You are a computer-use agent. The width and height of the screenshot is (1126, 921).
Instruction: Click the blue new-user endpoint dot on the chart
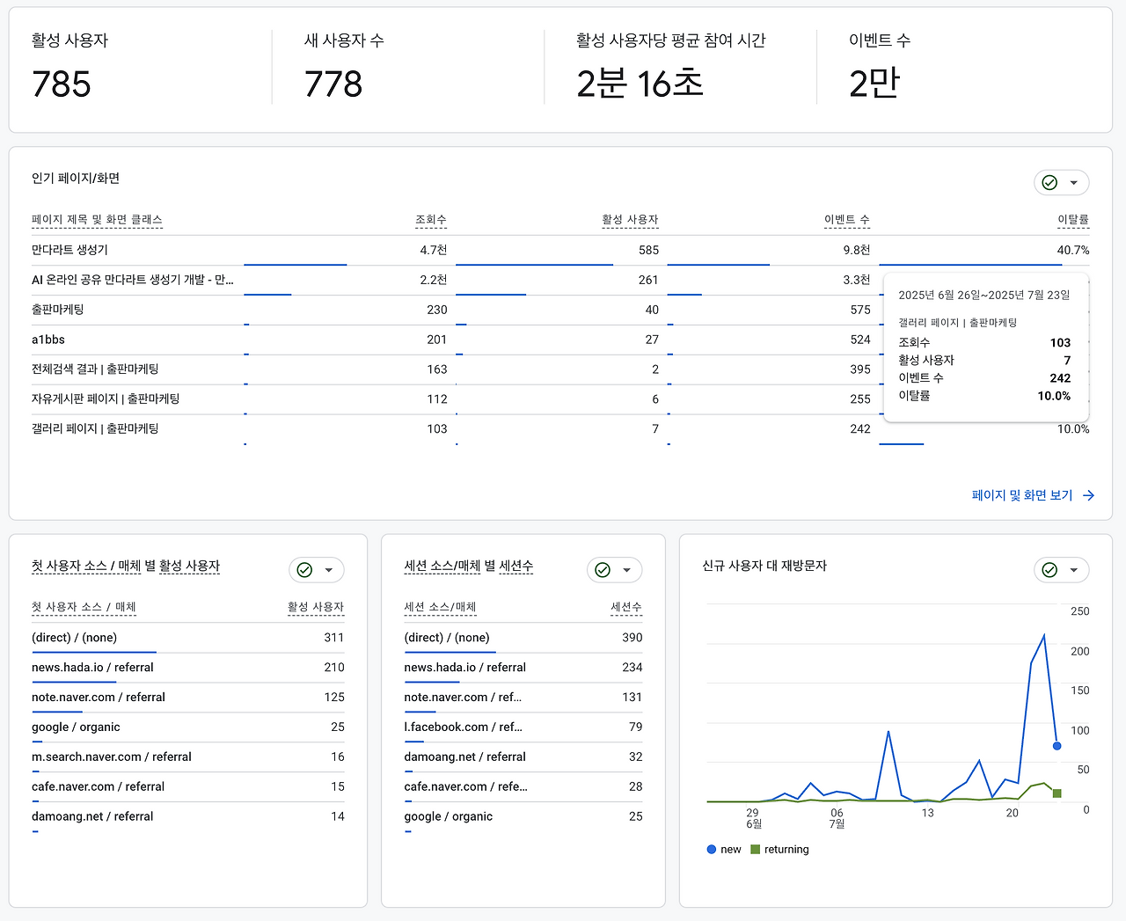pyautogui.click(x=1056, y=745)
